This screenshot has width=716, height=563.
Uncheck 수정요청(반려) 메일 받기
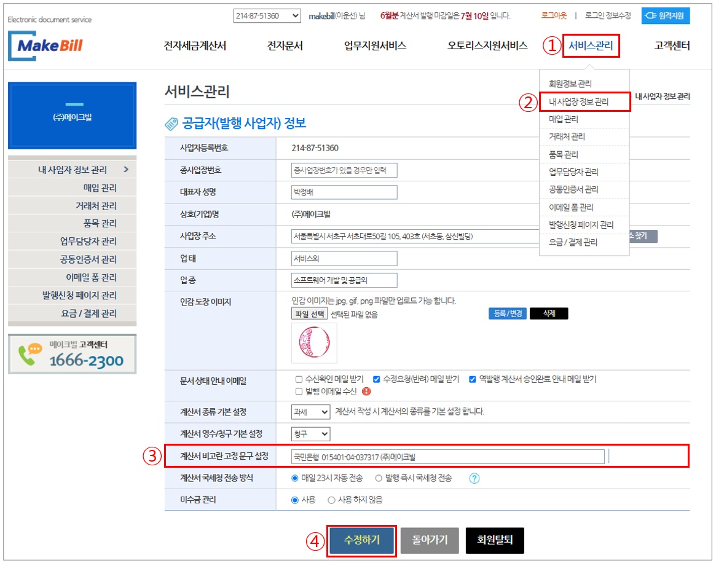tap(376, 379)
